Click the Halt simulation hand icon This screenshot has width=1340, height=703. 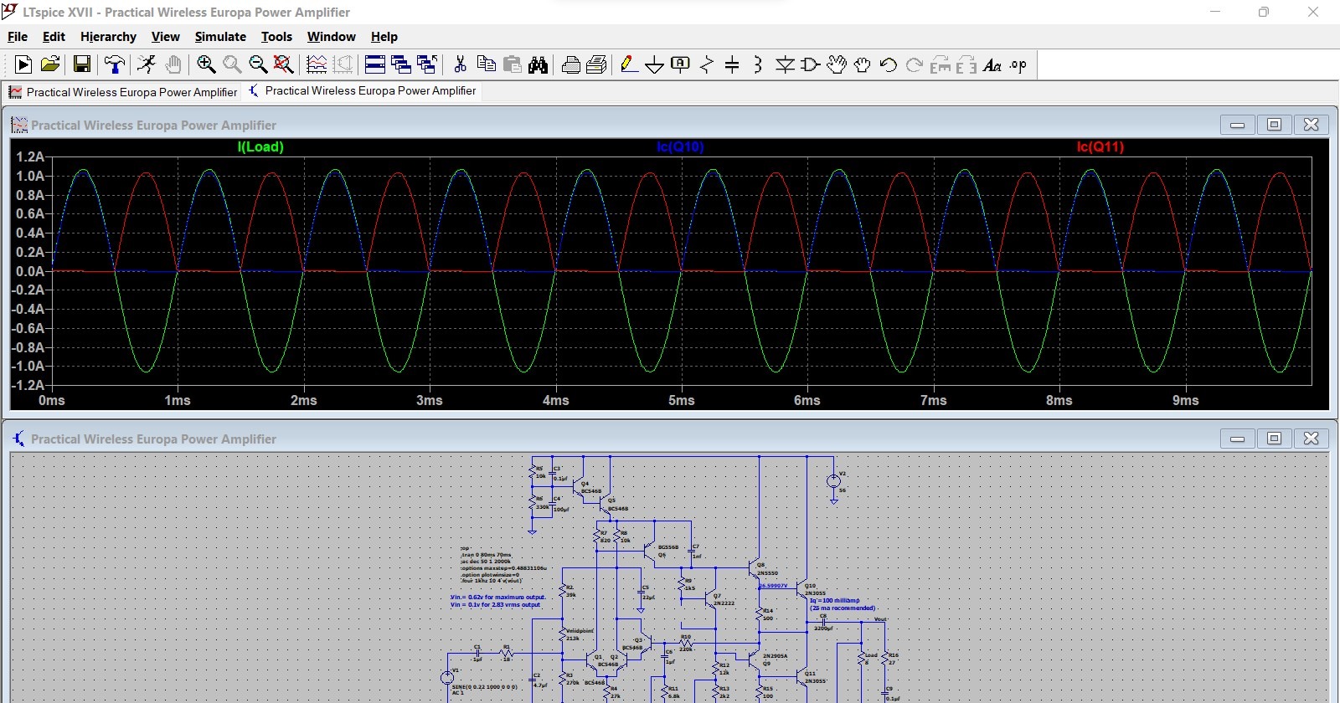(173, 64)
